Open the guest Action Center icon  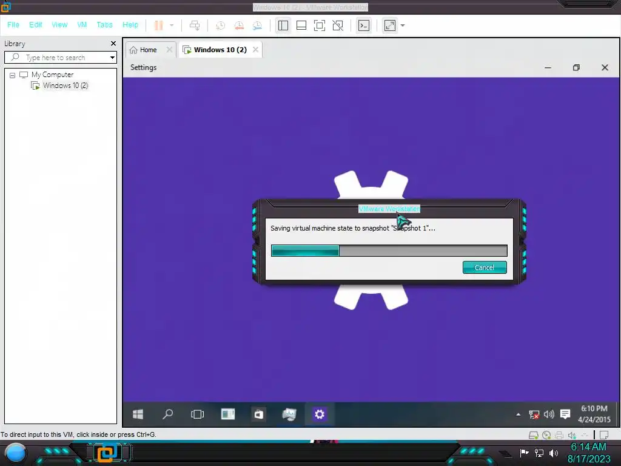tap(565, 414)
